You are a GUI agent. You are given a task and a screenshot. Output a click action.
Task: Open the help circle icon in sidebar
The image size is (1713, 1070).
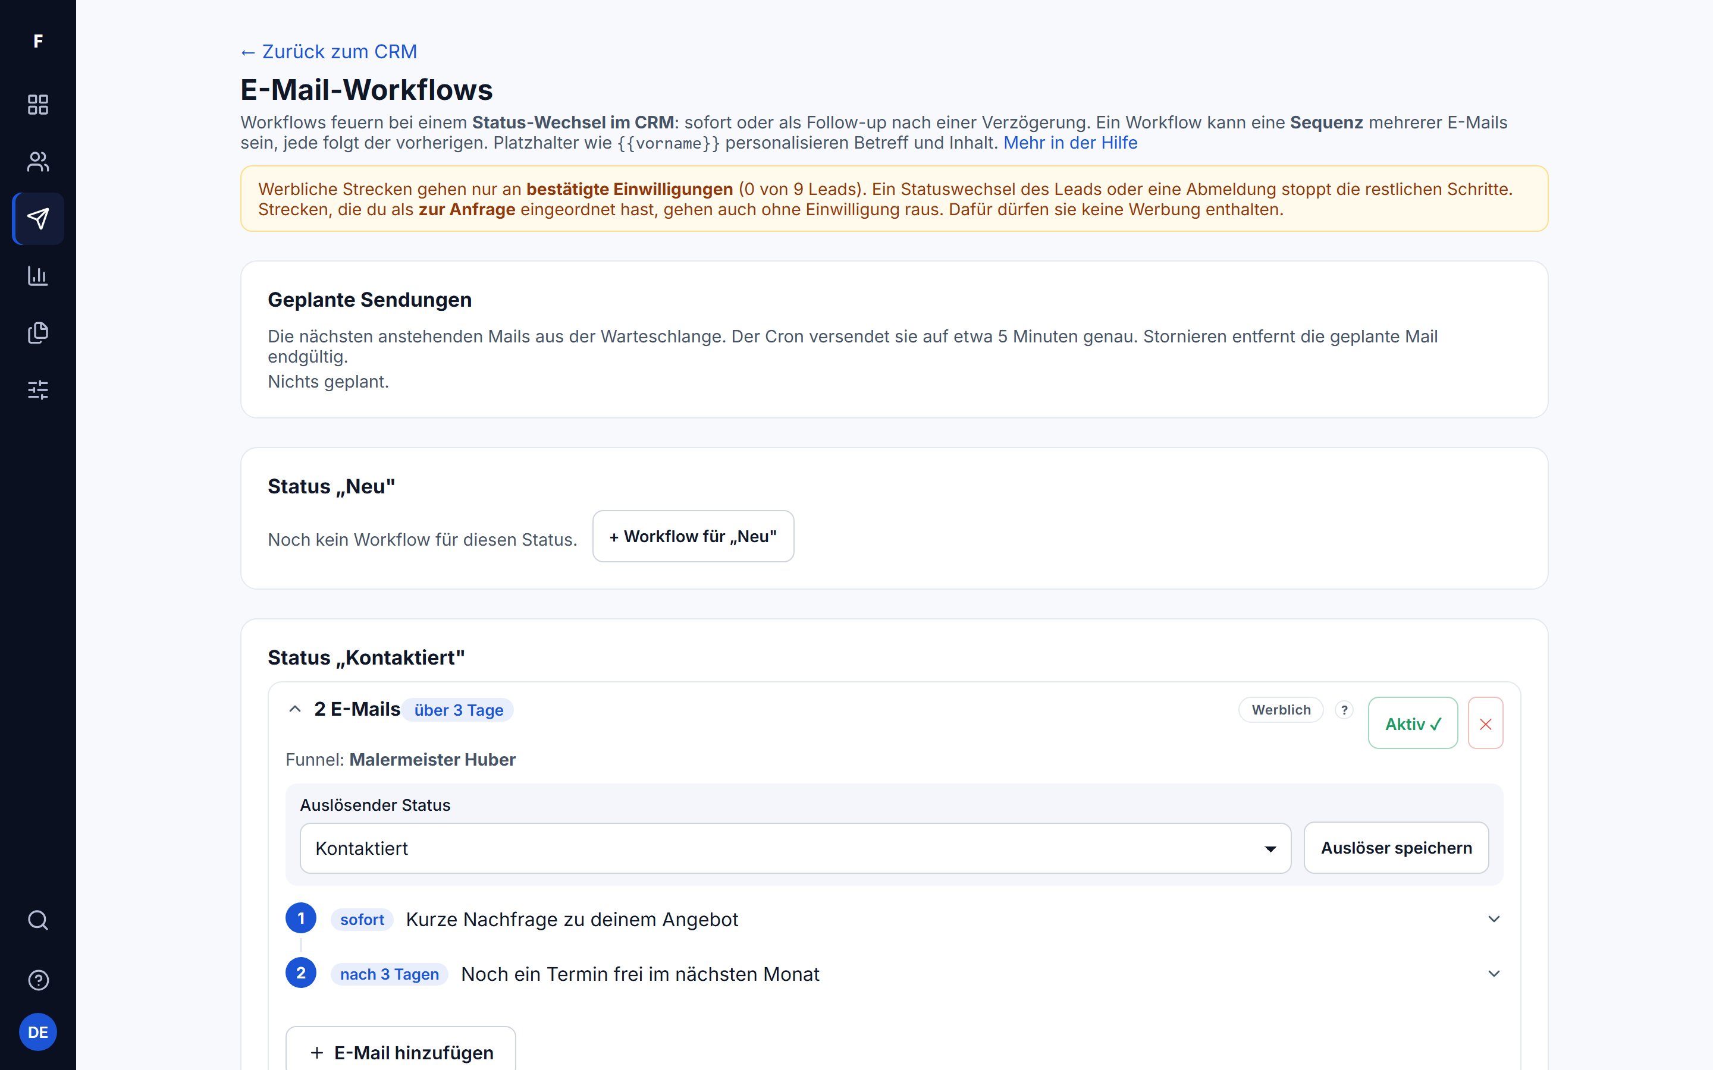(x=37, y=980)
